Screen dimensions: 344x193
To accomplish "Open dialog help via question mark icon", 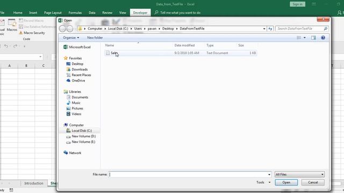I will [x=323, y=38].
